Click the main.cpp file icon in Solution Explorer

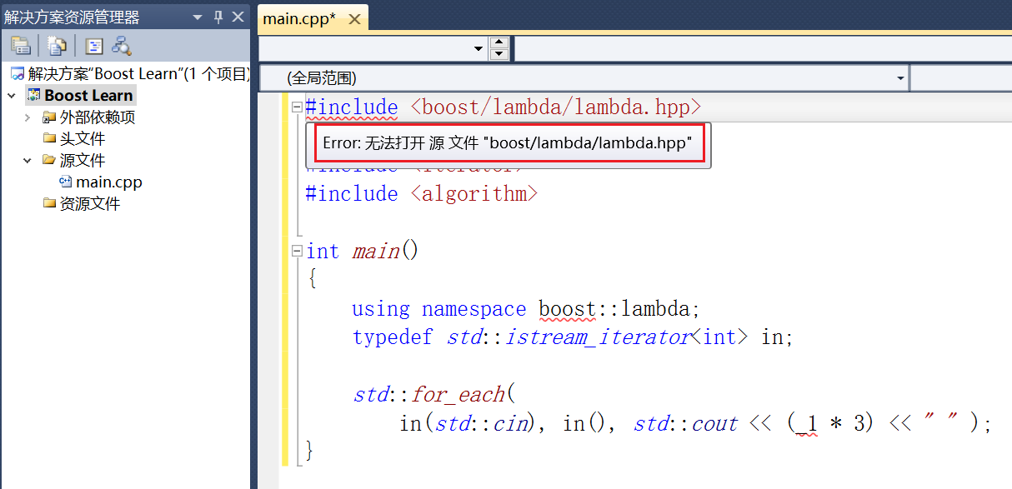pyautogui.click(x=66, y=182)
